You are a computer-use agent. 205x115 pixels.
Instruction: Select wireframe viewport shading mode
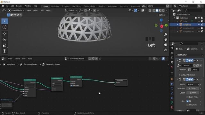(x=154, y=11)
